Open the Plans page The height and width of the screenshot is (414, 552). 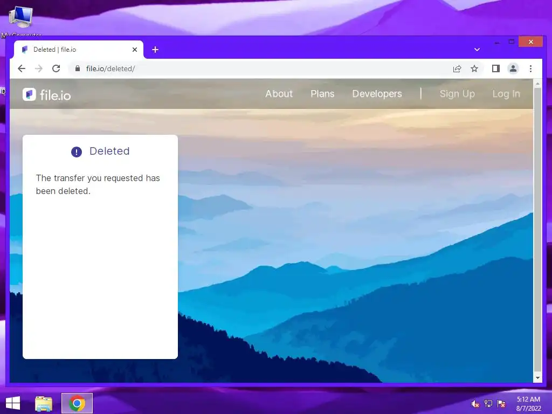coord(322,94)
